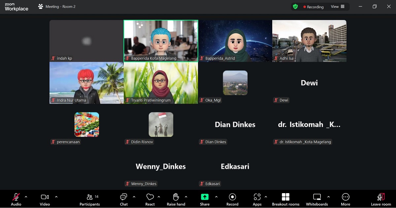Image resolution: width=396 pixels, height=208 pixels.
Task: Expand apps options arrow beside Apps
Action: 266,197
